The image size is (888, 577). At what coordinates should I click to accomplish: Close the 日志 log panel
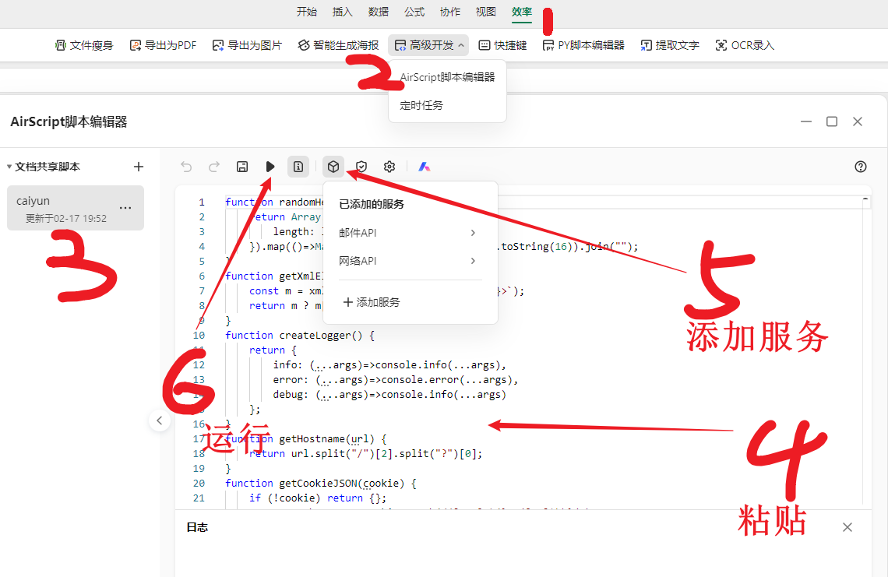847,527
